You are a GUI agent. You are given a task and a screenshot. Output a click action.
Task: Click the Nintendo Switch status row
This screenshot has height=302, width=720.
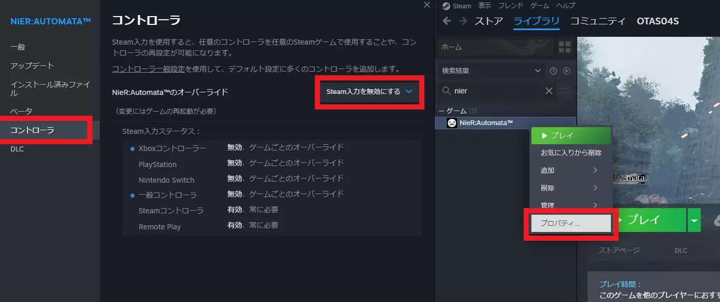tap(272, 180)
